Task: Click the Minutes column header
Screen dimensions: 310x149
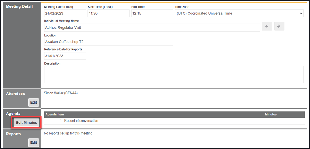Action: point(271,114)
